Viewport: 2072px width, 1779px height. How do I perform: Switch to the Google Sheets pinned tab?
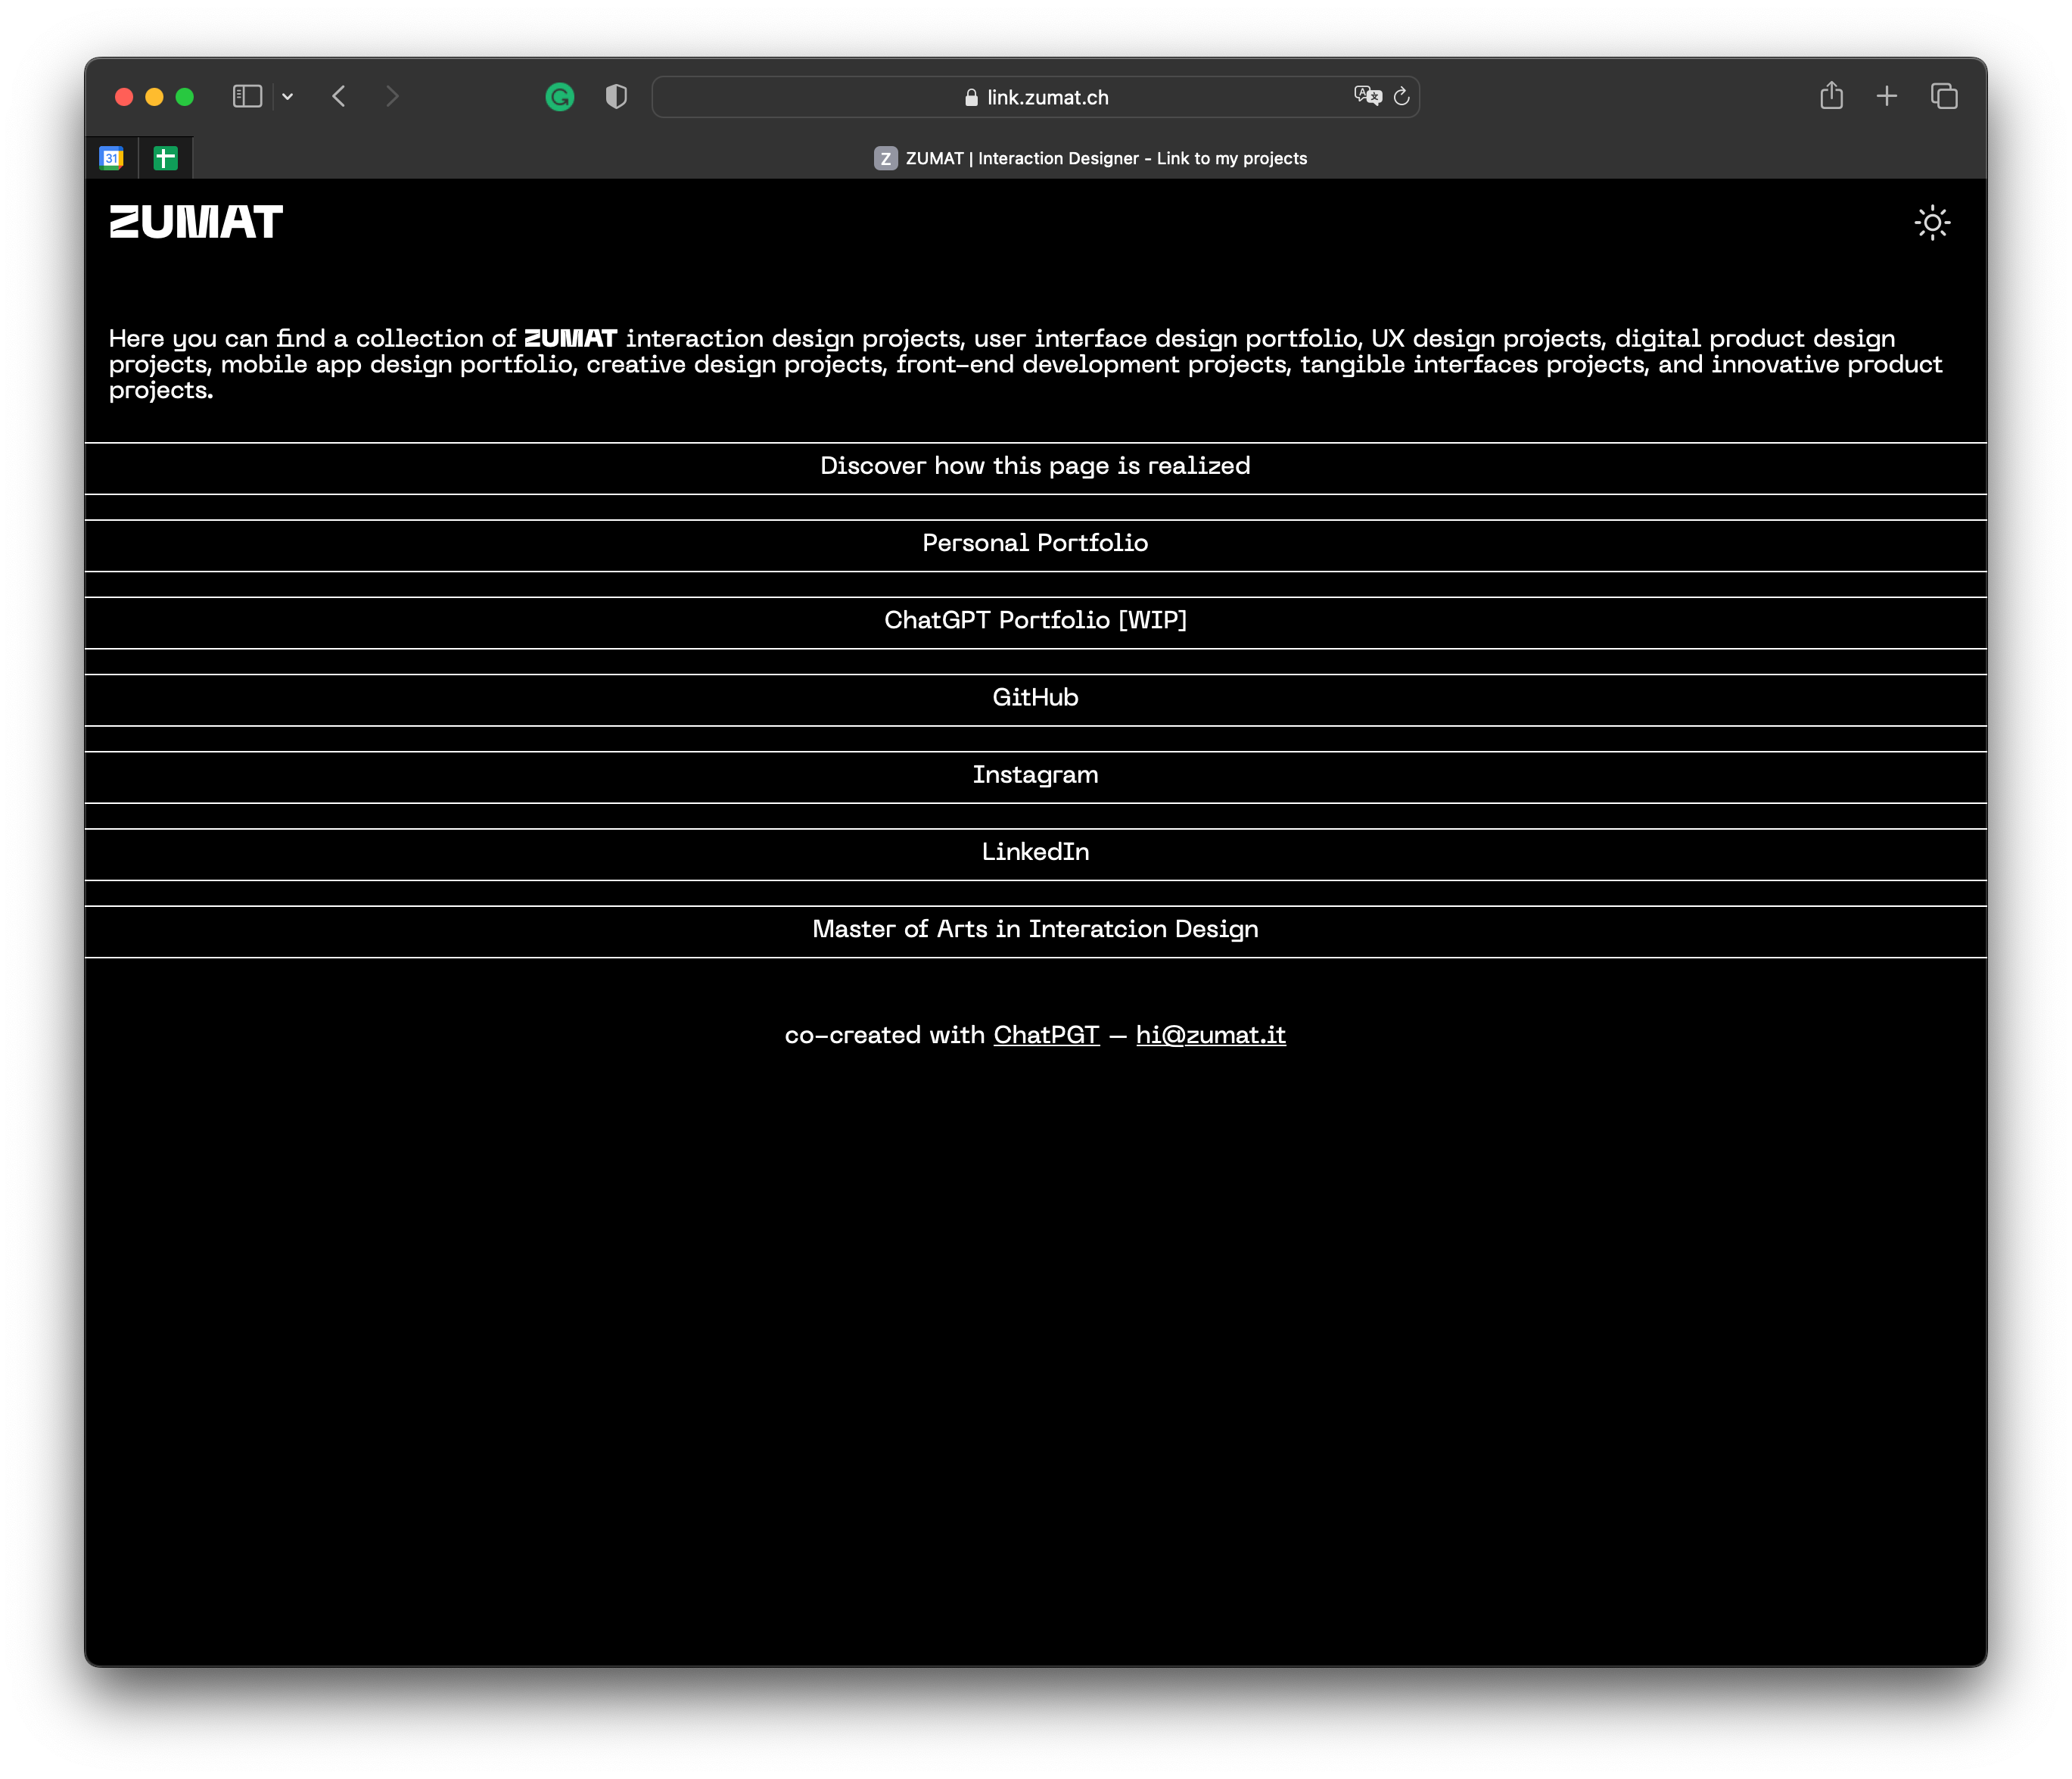tap(165, 157)
